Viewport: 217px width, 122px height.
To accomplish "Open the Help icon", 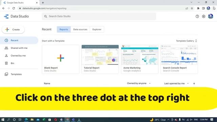I will coord(197,16).
